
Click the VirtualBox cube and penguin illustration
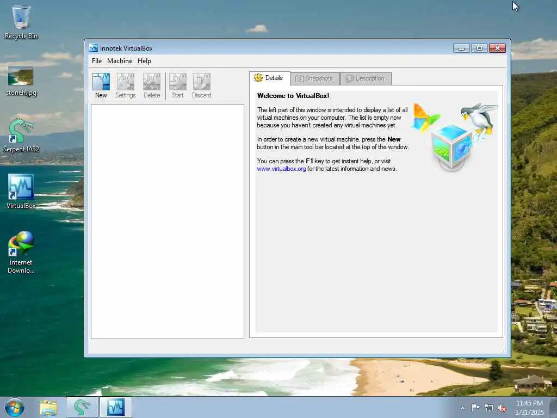click(x=455, y=137)
